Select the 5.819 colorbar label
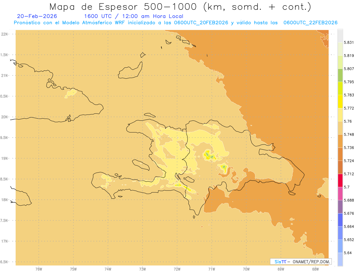 coord(349,56)
